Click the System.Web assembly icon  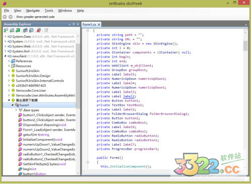pyautogui.click(x=10, y=46)
